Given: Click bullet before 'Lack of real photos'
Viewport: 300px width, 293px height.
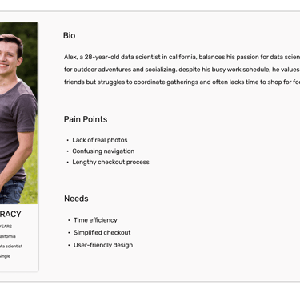Looking at the screenshot, I should click(68, 140).
